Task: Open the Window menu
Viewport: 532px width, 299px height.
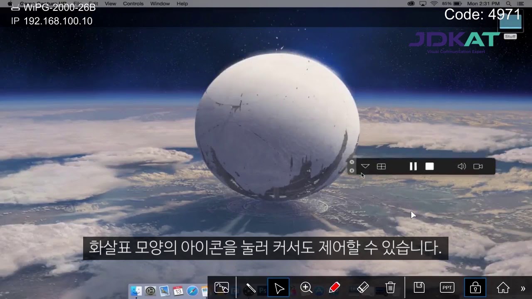Action: click(x=160, y=4)
